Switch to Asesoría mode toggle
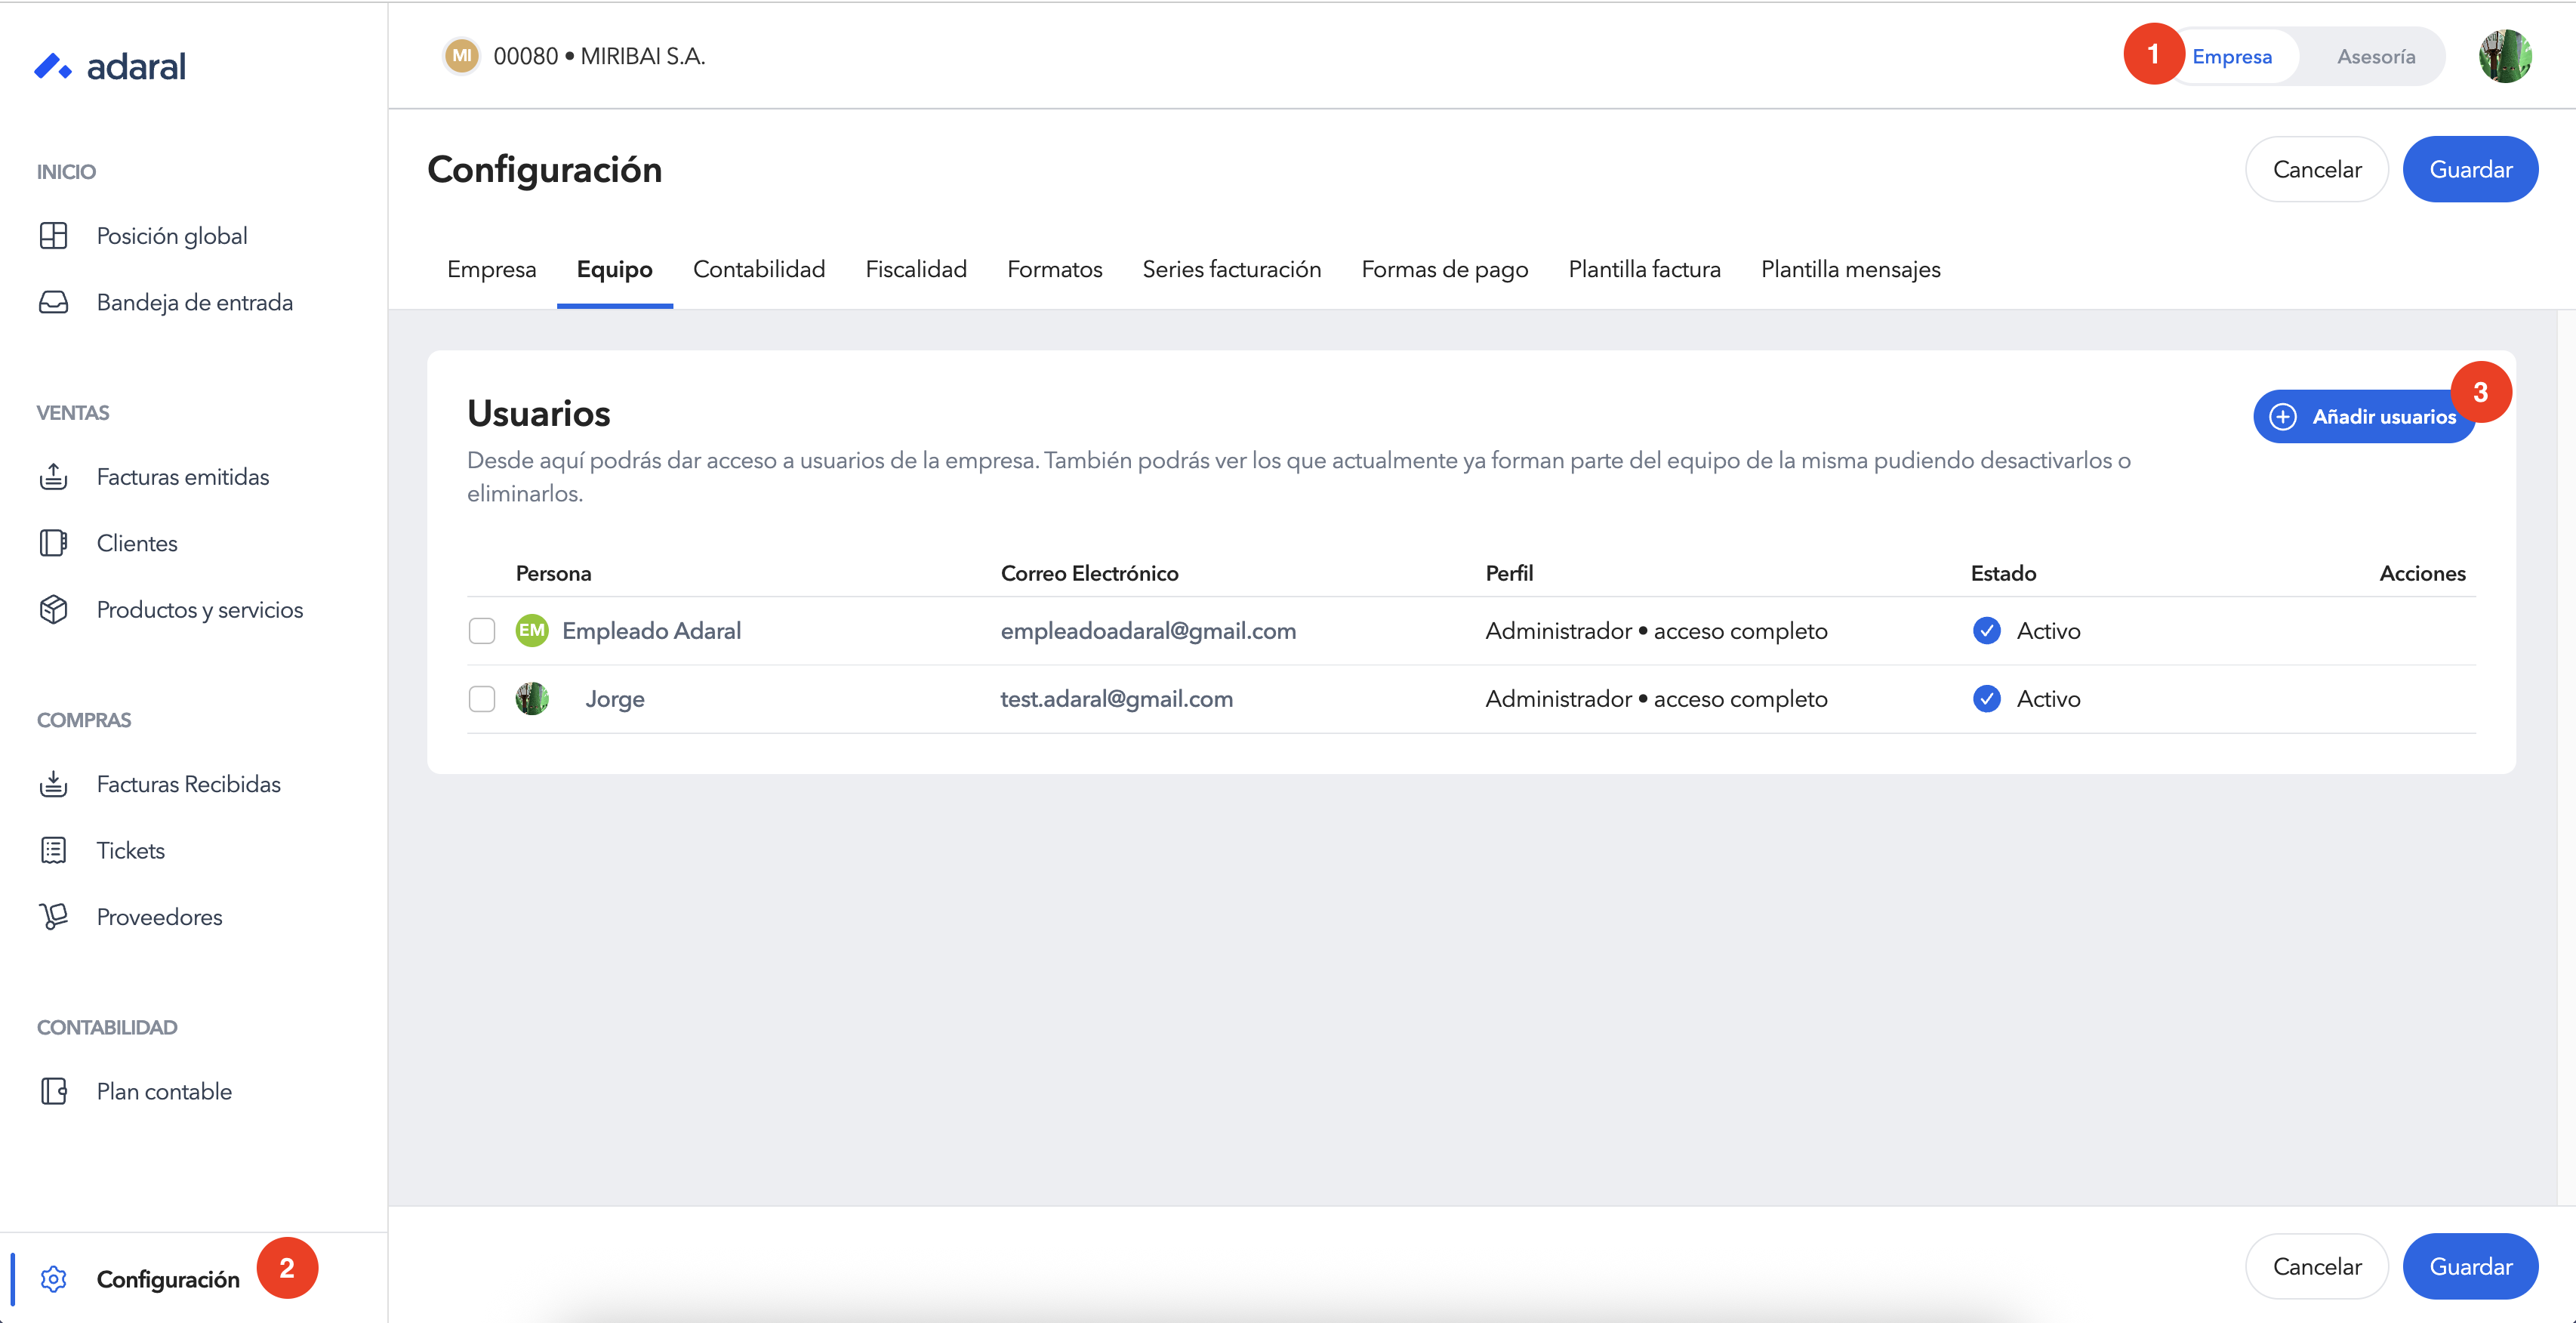Viewport: 2576px width, 1323px height. [2376, 56]
